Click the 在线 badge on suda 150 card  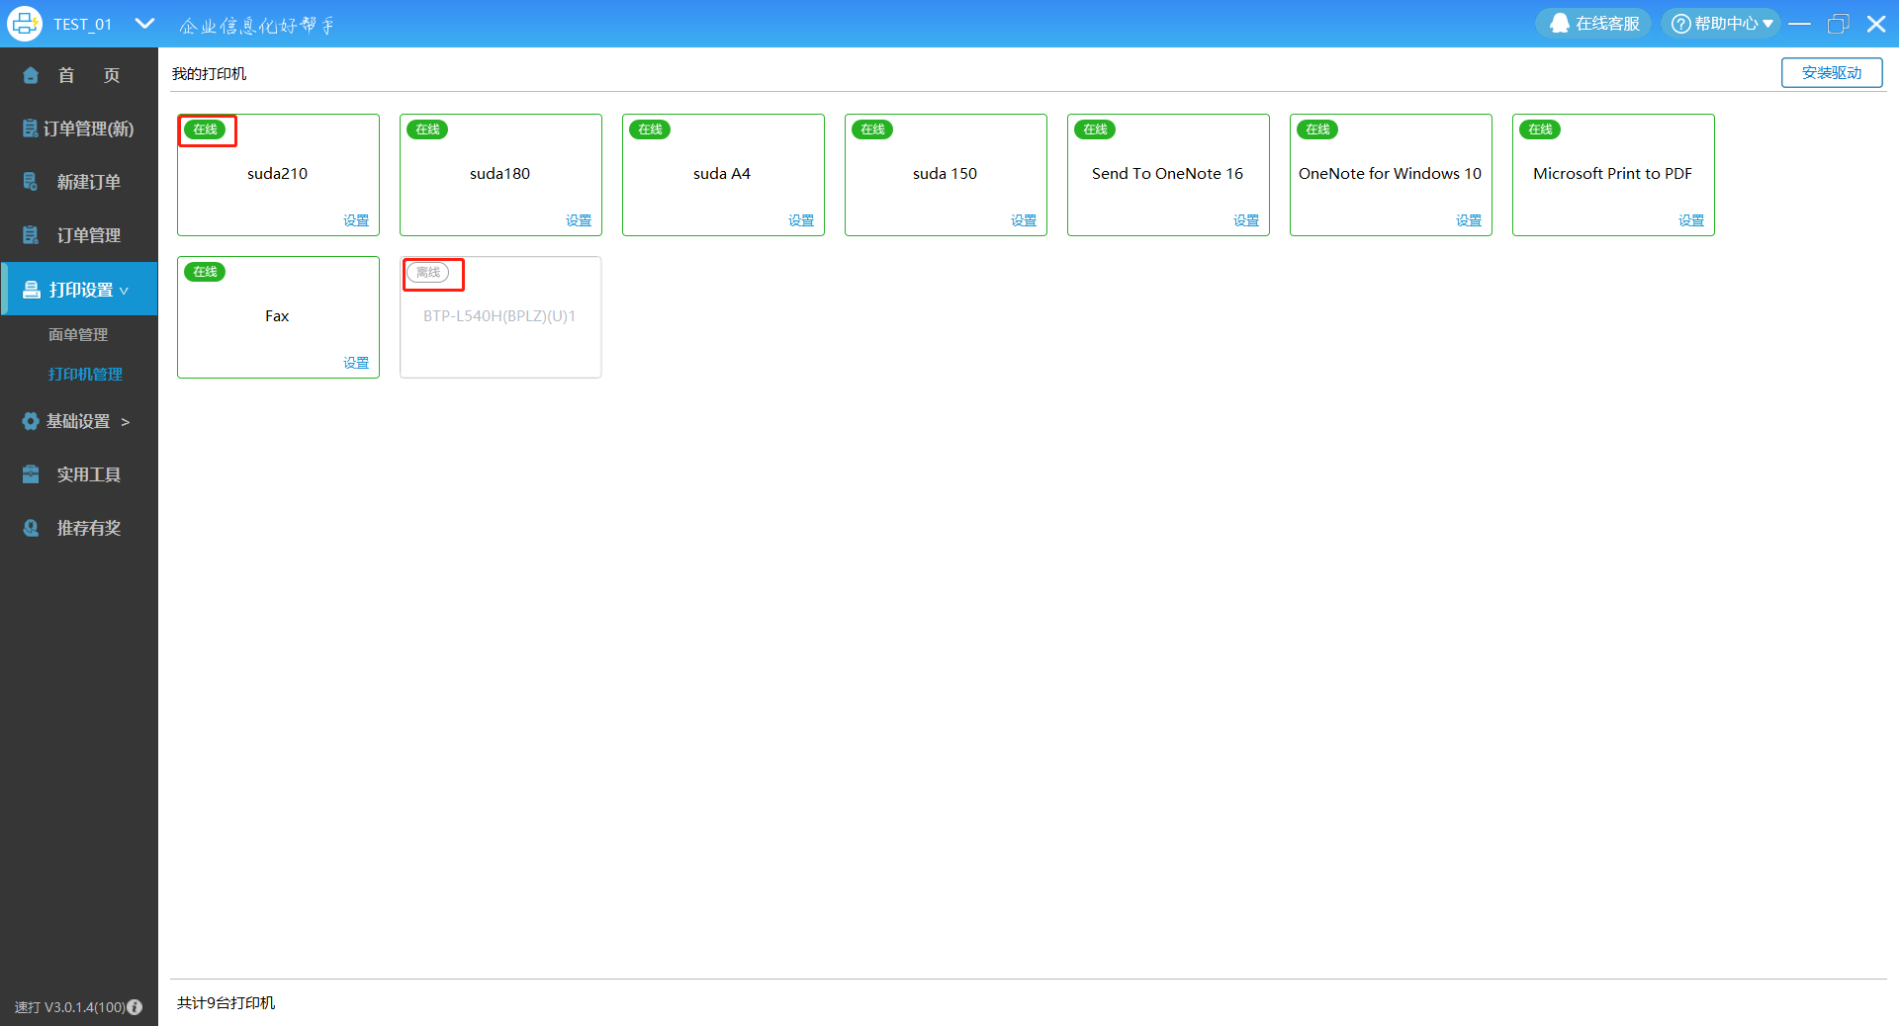[872, 129]
